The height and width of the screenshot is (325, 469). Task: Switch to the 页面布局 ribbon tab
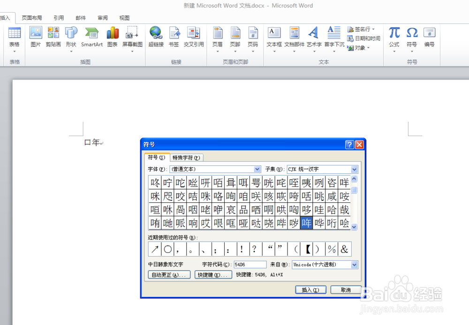[32, 18]
